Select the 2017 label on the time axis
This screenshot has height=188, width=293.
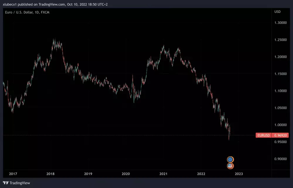coord(13,174)
